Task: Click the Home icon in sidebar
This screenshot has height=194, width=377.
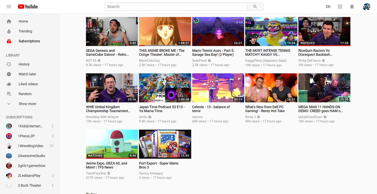Action: (x=9, y=21)
